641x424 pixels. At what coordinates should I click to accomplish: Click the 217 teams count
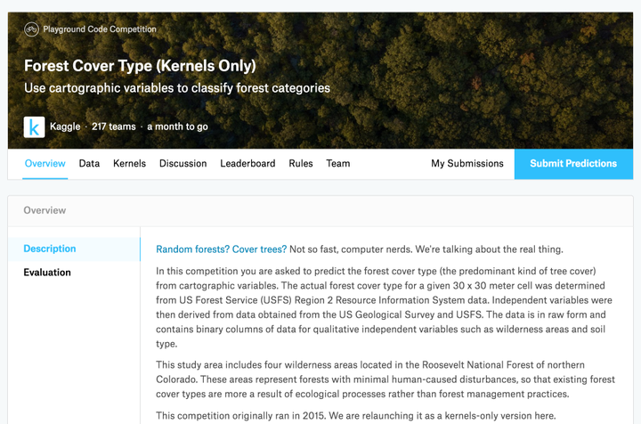click(x=114, y=126)
